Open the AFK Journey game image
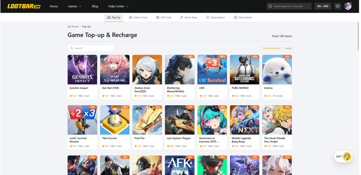Screen dimensions: 361x175 pyautogui.click(x=180, y=165)
